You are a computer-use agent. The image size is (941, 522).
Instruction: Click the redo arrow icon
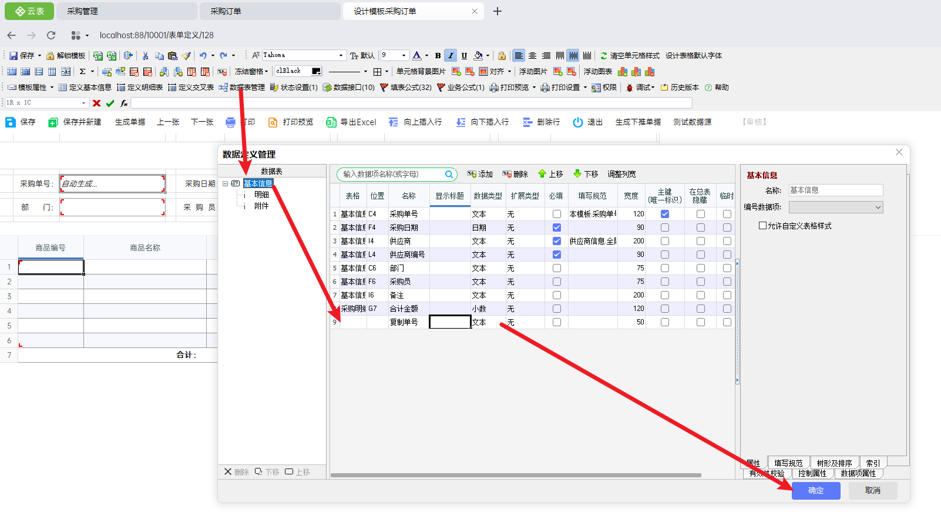[223, 55]
